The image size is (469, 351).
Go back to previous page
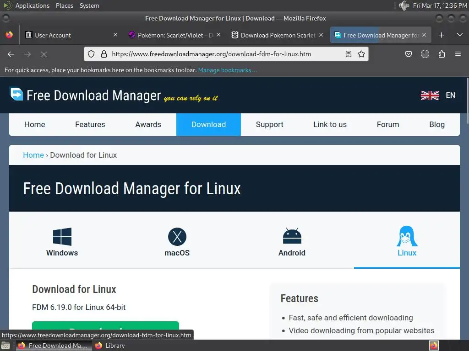tap(11, 54)
